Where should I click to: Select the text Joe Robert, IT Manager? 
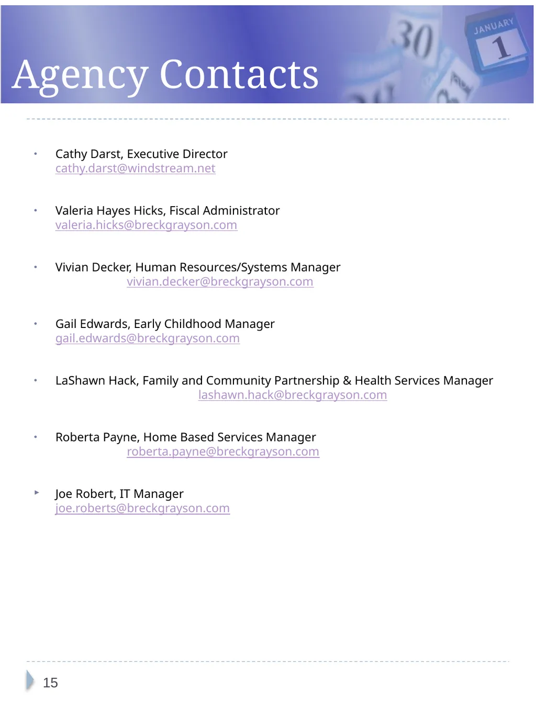click(x=119, y=494)
